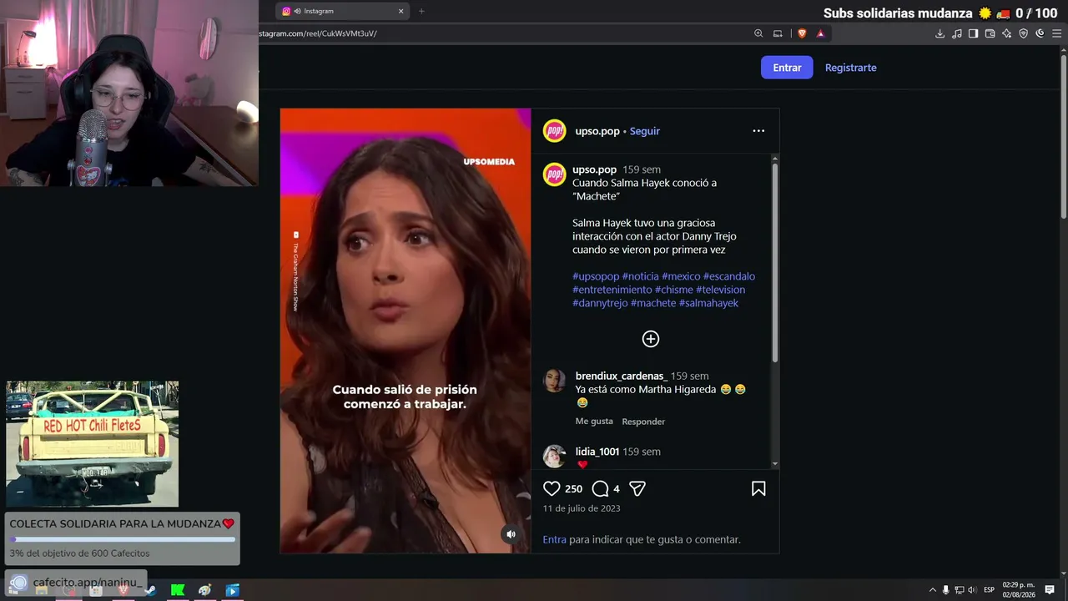Open the #escandalo hashtag
The height and width of the screenshot is (601, 1068).
point(729,276)
